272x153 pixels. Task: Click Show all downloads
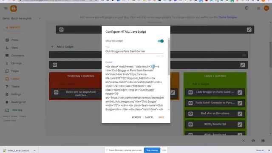click(x=260, y=150)
